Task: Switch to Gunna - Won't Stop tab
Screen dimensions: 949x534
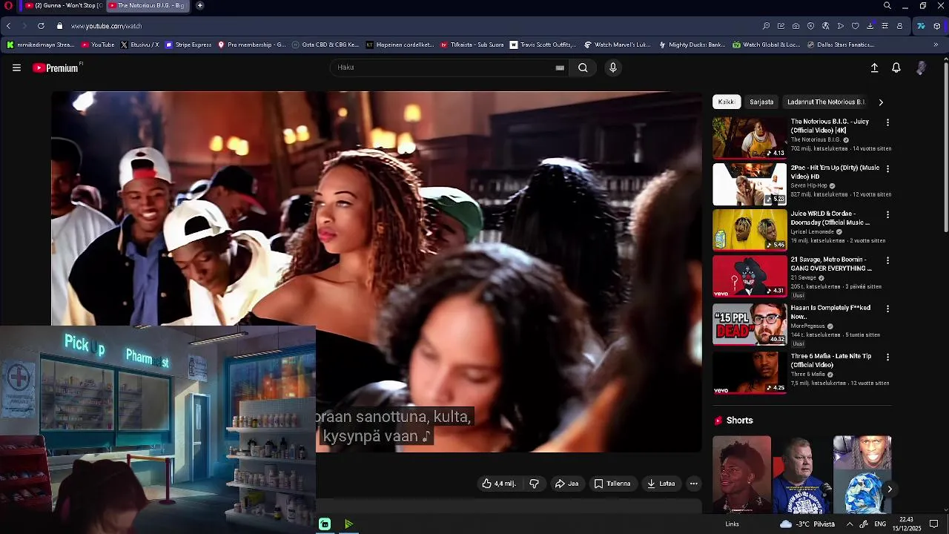Action: tap(63, 5)
